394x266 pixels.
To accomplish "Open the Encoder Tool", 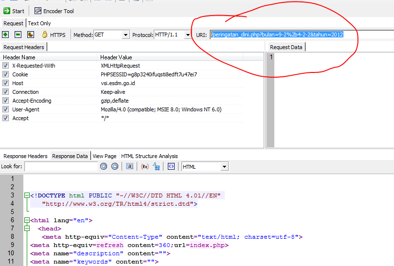I will pos(54,11).
